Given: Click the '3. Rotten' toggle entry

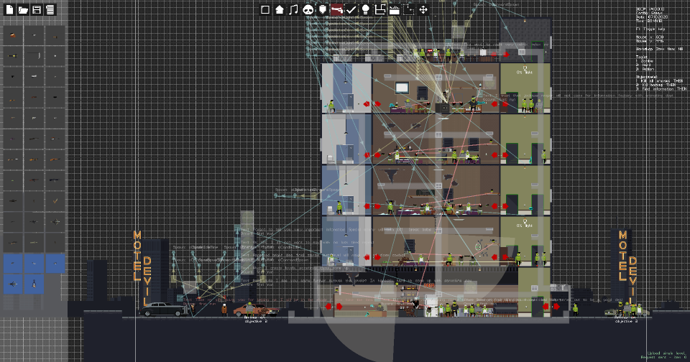Looking at the screenshot, I should 645,69.
